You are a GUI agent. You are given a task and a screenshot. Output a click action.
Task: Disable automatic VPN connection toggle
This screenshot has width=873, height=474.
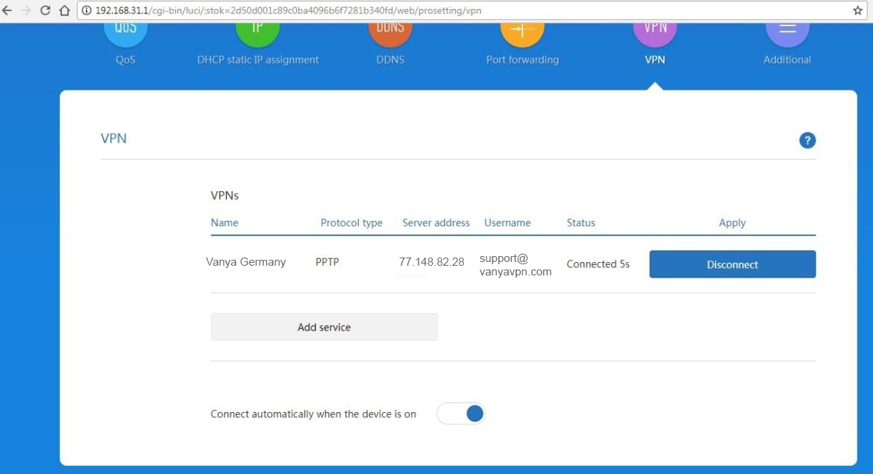point(461,414)
